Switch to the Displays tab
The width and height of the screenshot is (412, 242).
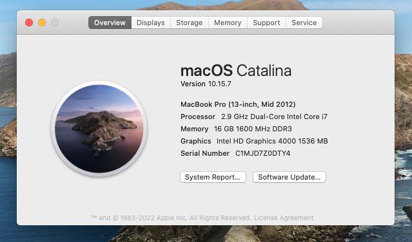[151, 23]
